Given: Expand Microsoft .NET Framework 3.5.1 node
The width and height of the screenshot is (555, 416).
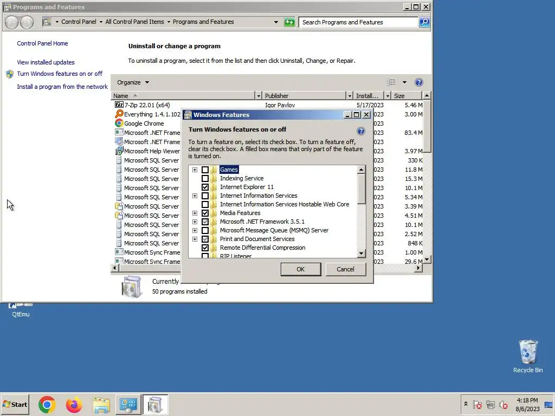Looking at the screenshot, I should point(195,222).
